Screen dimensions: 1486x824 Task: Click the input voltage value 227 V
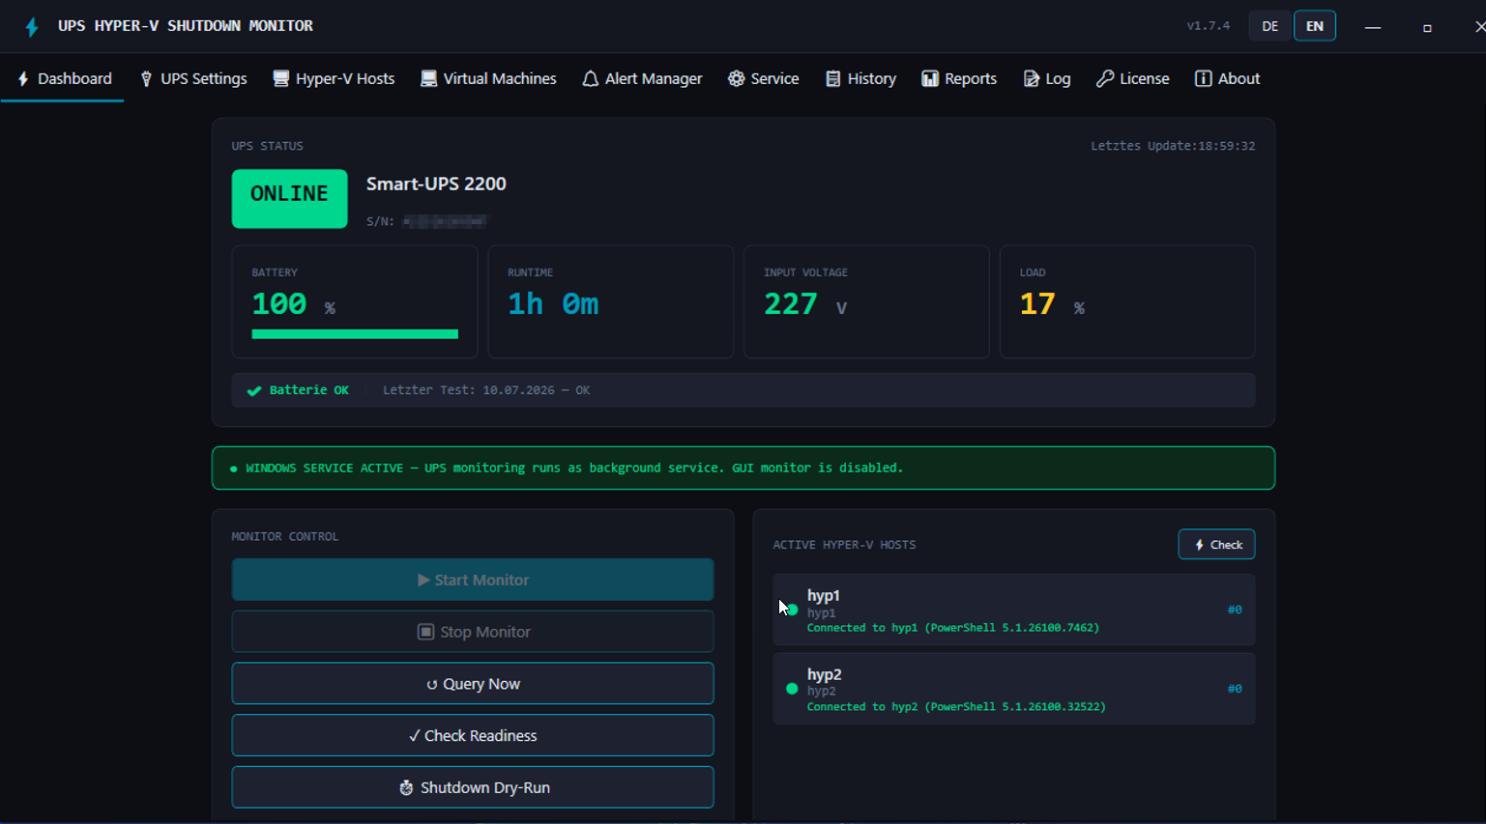[805, 304]
